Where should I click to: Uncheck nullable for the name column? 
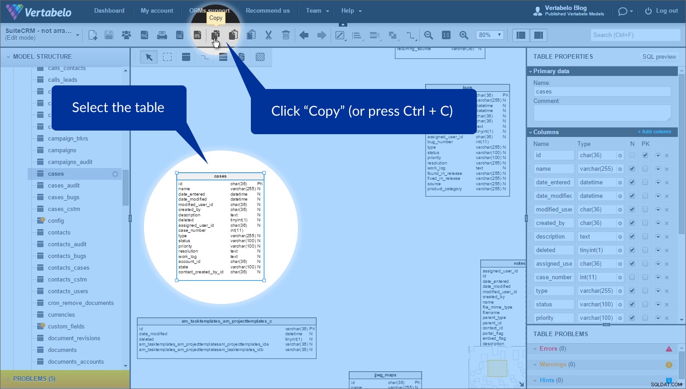(632, 169)
